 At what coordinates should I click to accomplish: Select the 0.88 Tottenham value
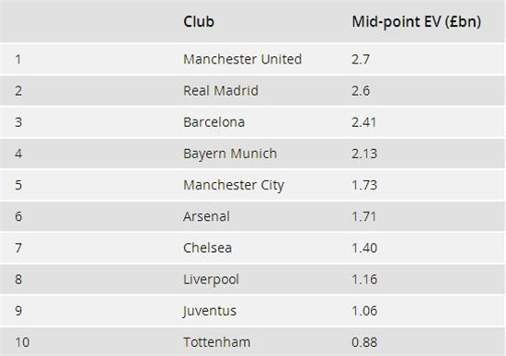point(364,342)
